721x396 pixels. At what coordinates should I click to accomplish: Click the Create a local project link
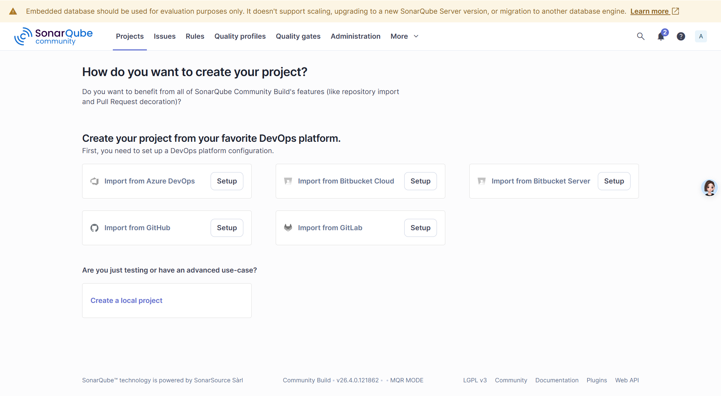pos(127,301)
